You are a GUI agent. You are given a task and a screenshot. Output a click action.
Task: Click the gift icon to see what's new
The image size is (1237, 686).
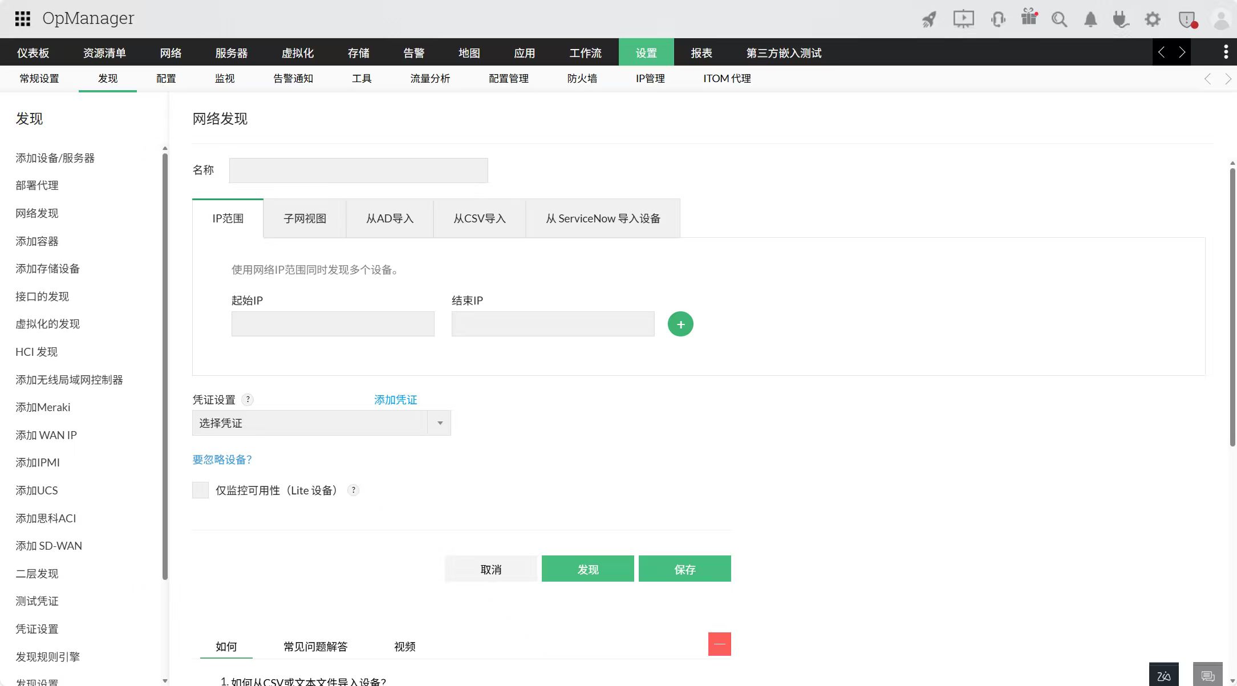click(x=1028, y=19)
